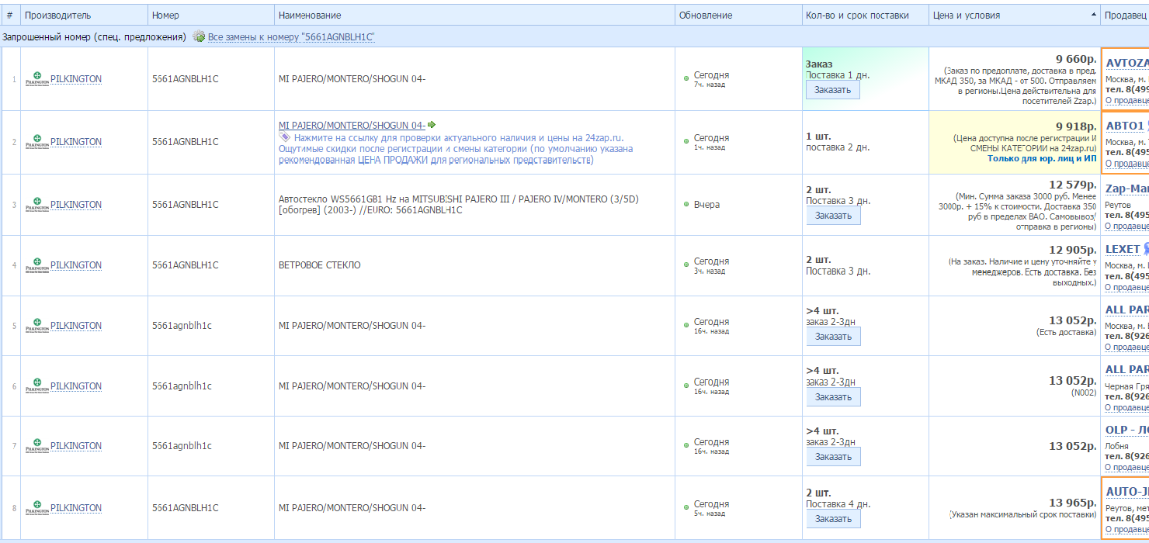Click the Pilkington logo in row 8
The height and width of the screenshot is (543, 1149).
coord(36,508)
